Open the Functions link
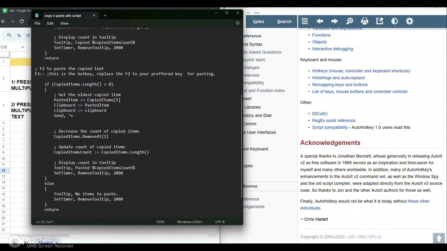Screen dimensions: 447x251 (321, 35)
